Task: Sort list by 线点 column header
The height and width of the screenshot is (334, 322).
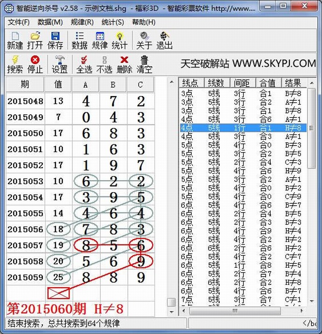Action: (x=191, y=83)
